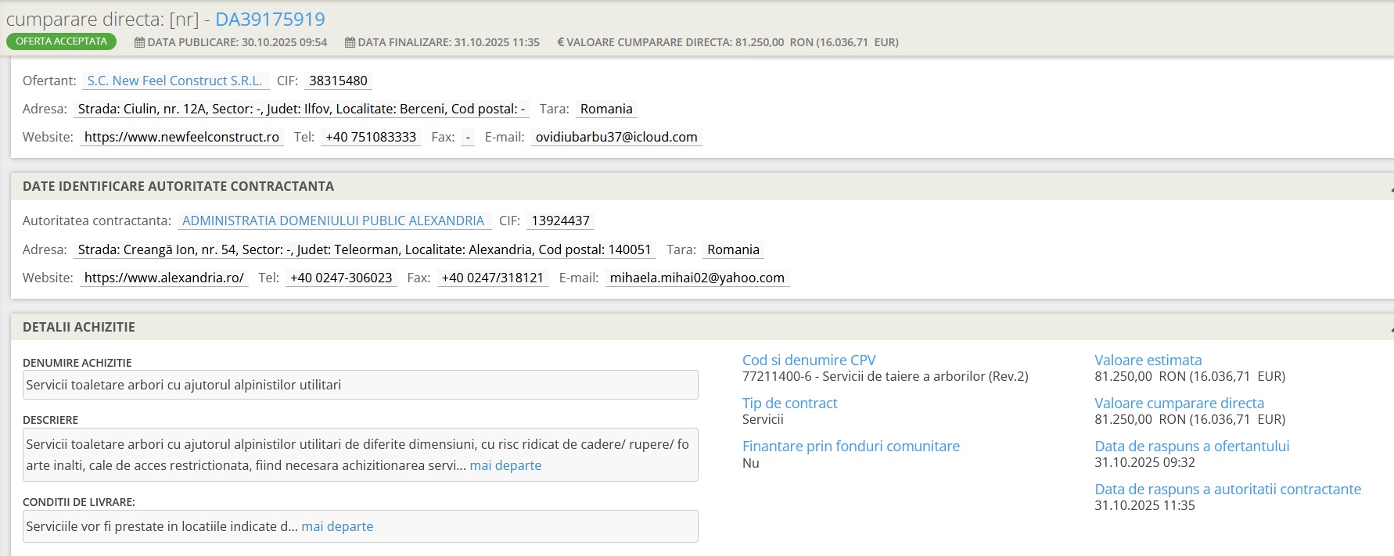Screen dimensions: 1394x556
Task: Open the DA39175919 purchase link
Action: coord(270,19)
